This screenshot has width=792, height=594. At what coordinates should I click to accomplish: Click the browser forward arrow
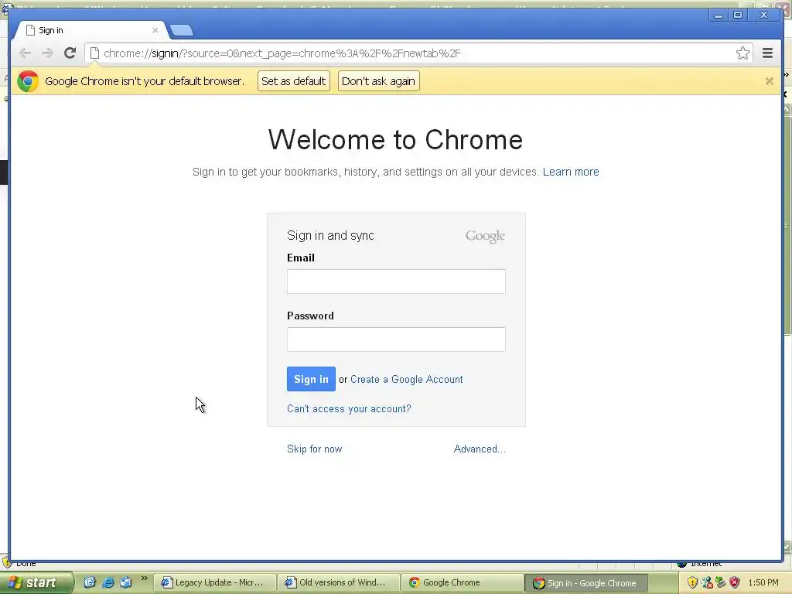coord(47,53)
